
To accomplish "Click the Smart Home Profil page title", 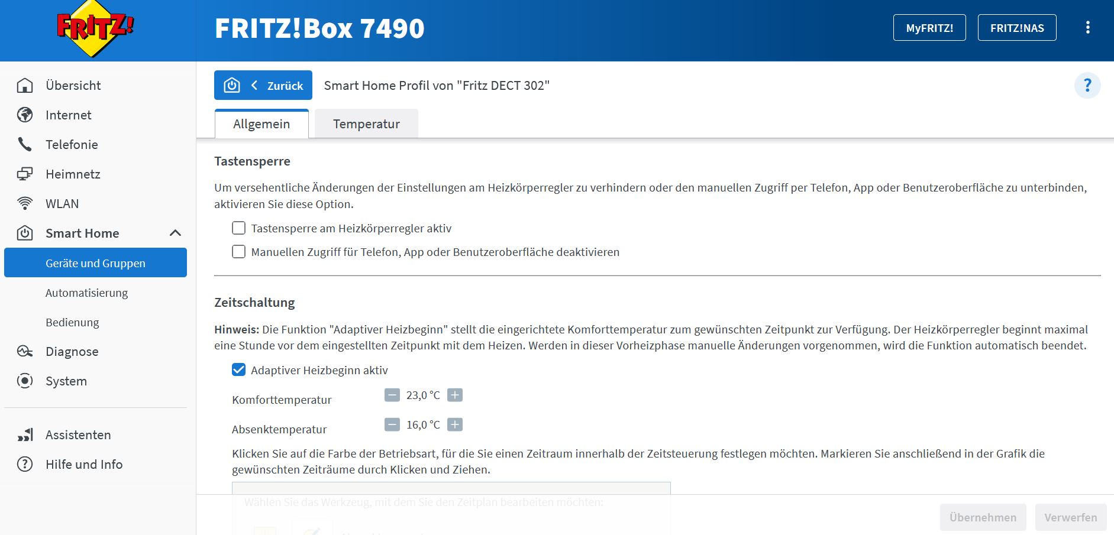I will click(437, 86).
